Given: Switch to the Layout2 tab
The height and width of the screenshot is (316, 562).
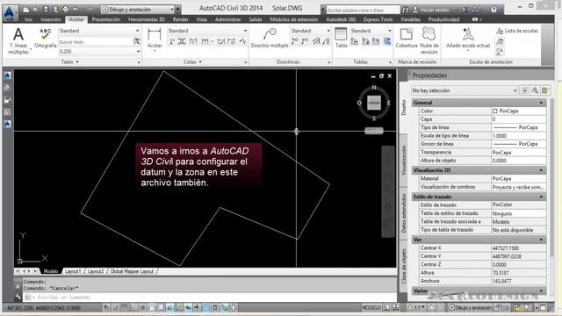Looking at the screenshot, I should pos(96,271).
